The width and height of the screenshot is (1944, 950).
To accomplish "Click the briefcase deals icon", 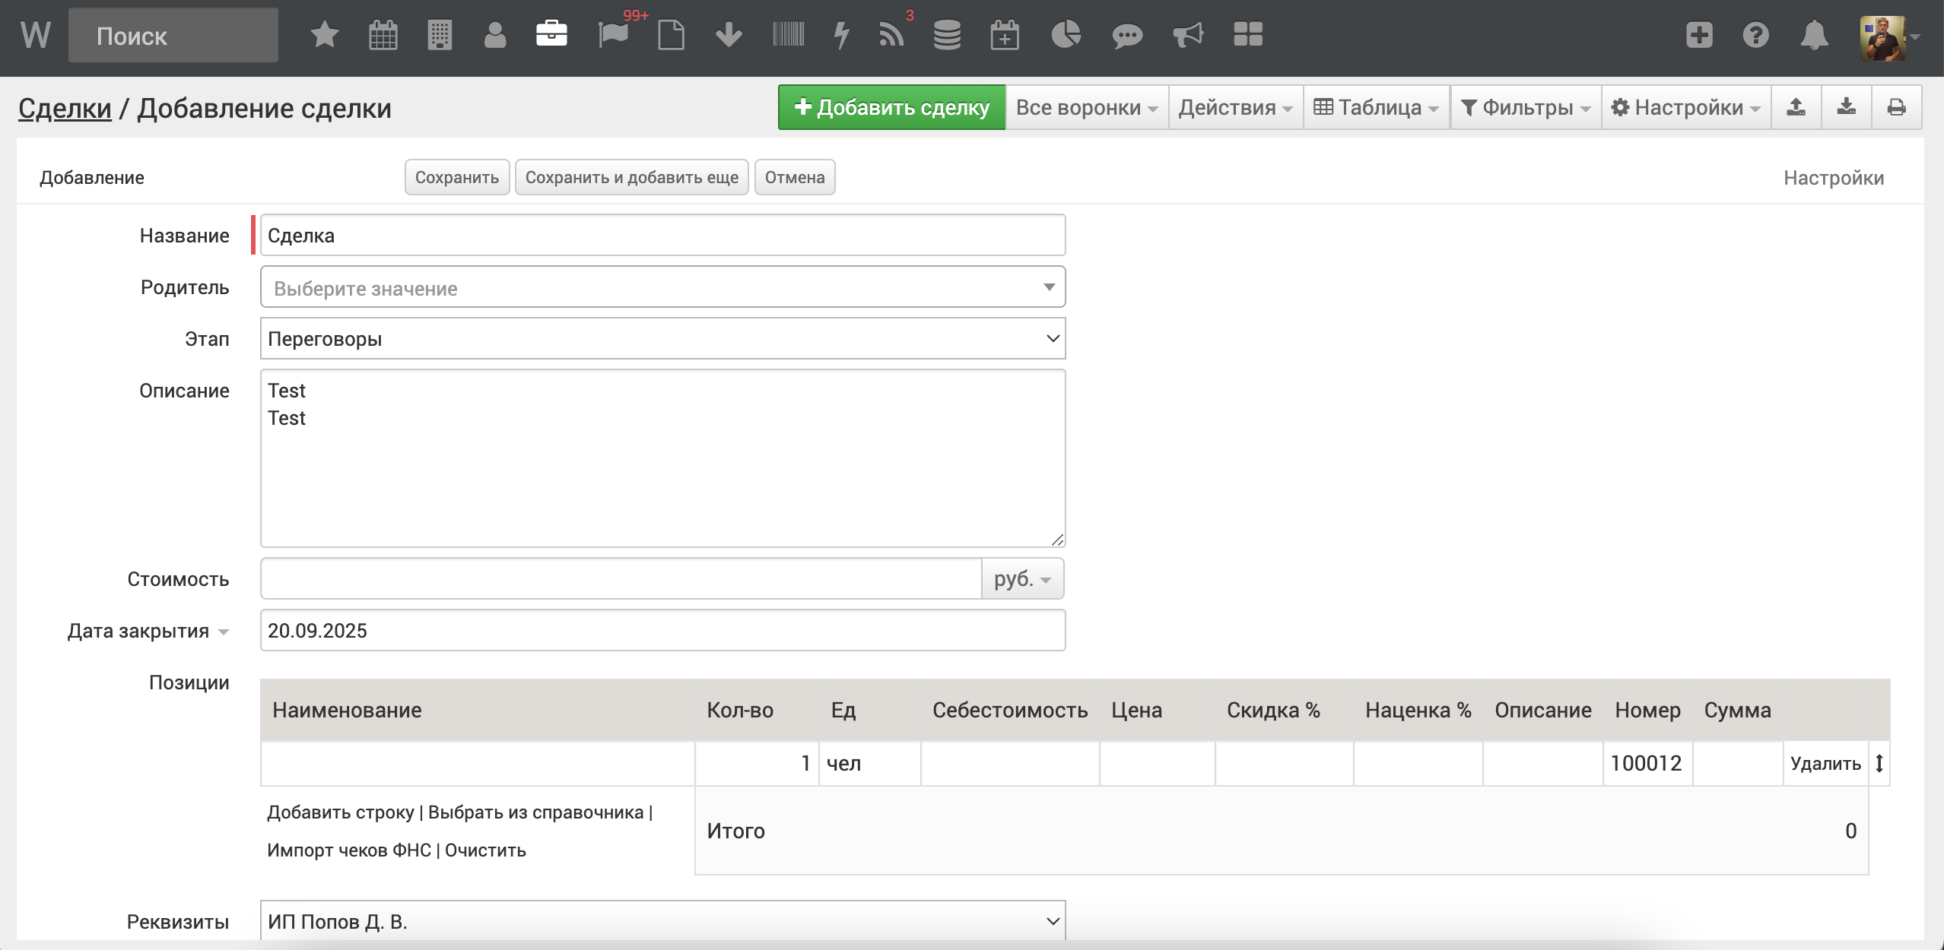I will point(551,35).
